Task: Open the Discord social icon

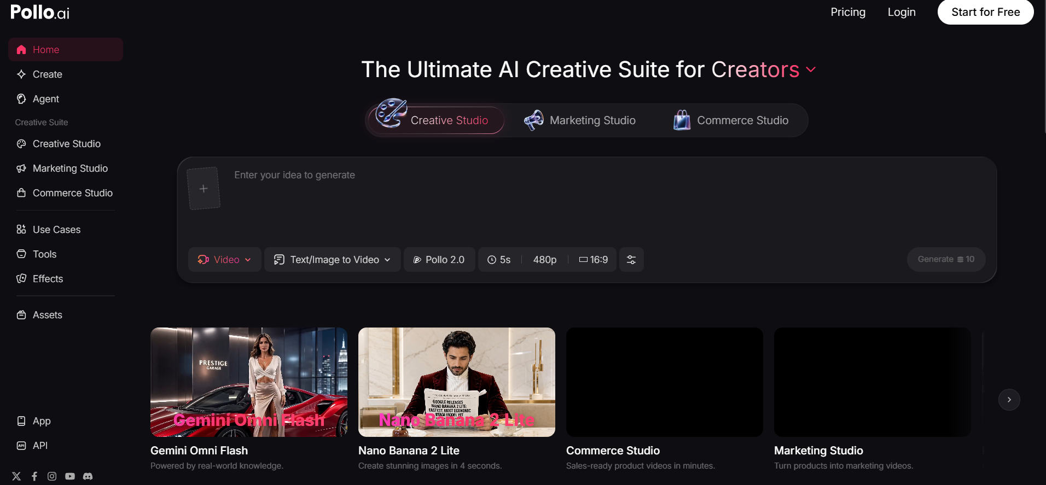Action: coord(88,476)
